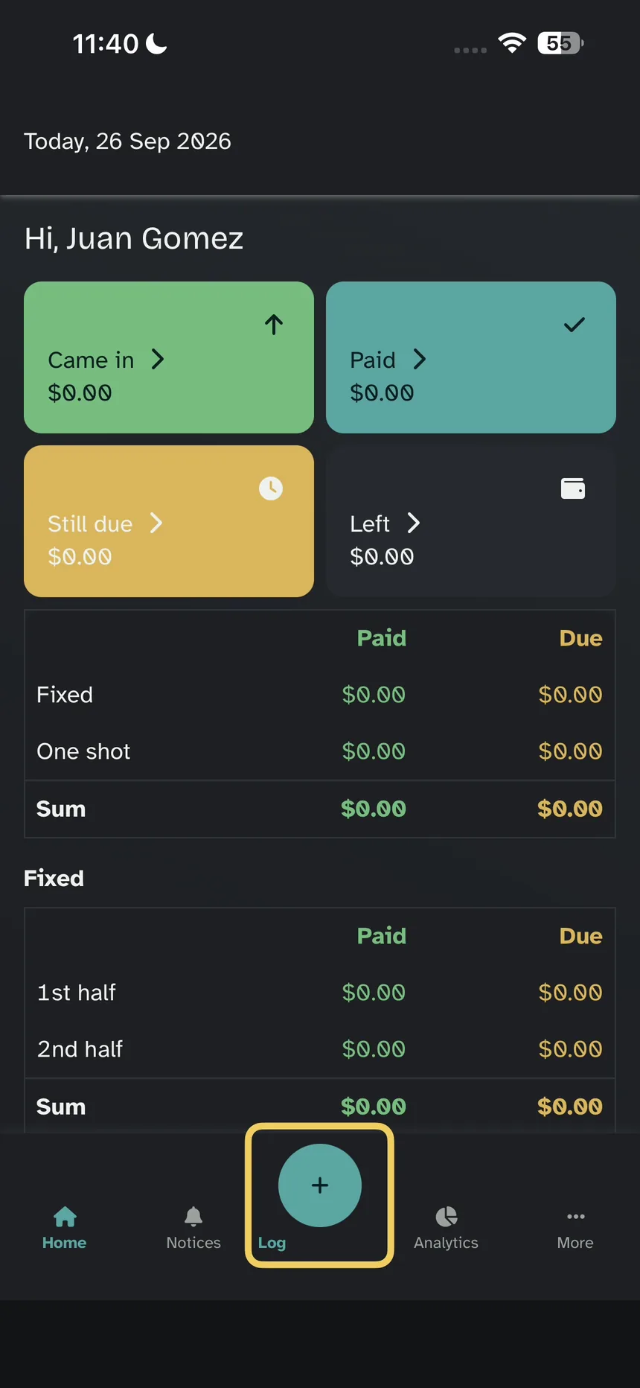Tap the wallet icon on Left card
The width and height of the screenshot is (640, 1388).
click(573, 488)
